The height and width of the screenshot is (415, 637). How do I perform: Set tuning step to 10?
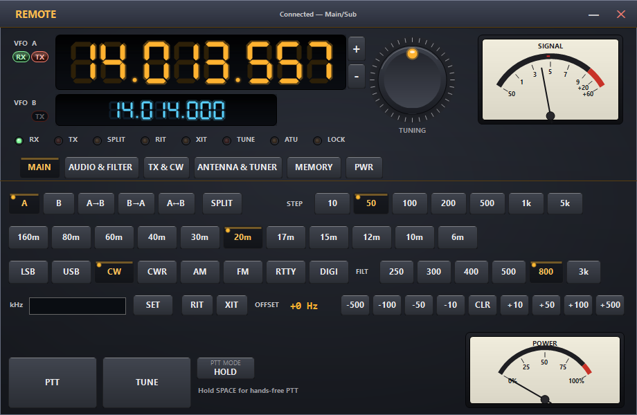tap(332, 203)
